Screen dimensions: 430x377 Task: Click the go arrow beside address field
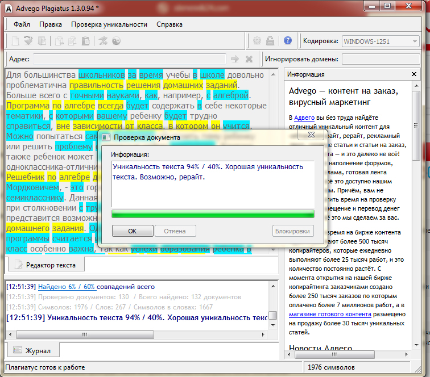[x=234, y=59]
